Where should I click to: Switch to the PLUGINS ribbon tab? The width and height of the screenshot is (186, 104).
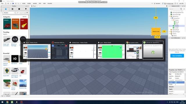click(x=50, y=3)
